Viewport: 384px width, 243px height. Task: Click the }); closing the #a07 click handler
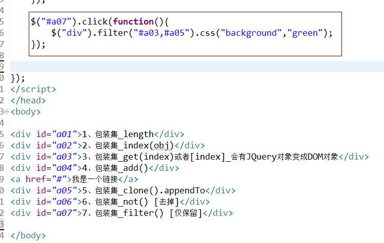tap(38, 45)
